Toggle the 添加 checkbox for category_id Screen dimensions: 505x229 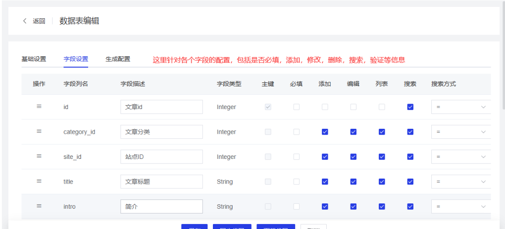325,132
